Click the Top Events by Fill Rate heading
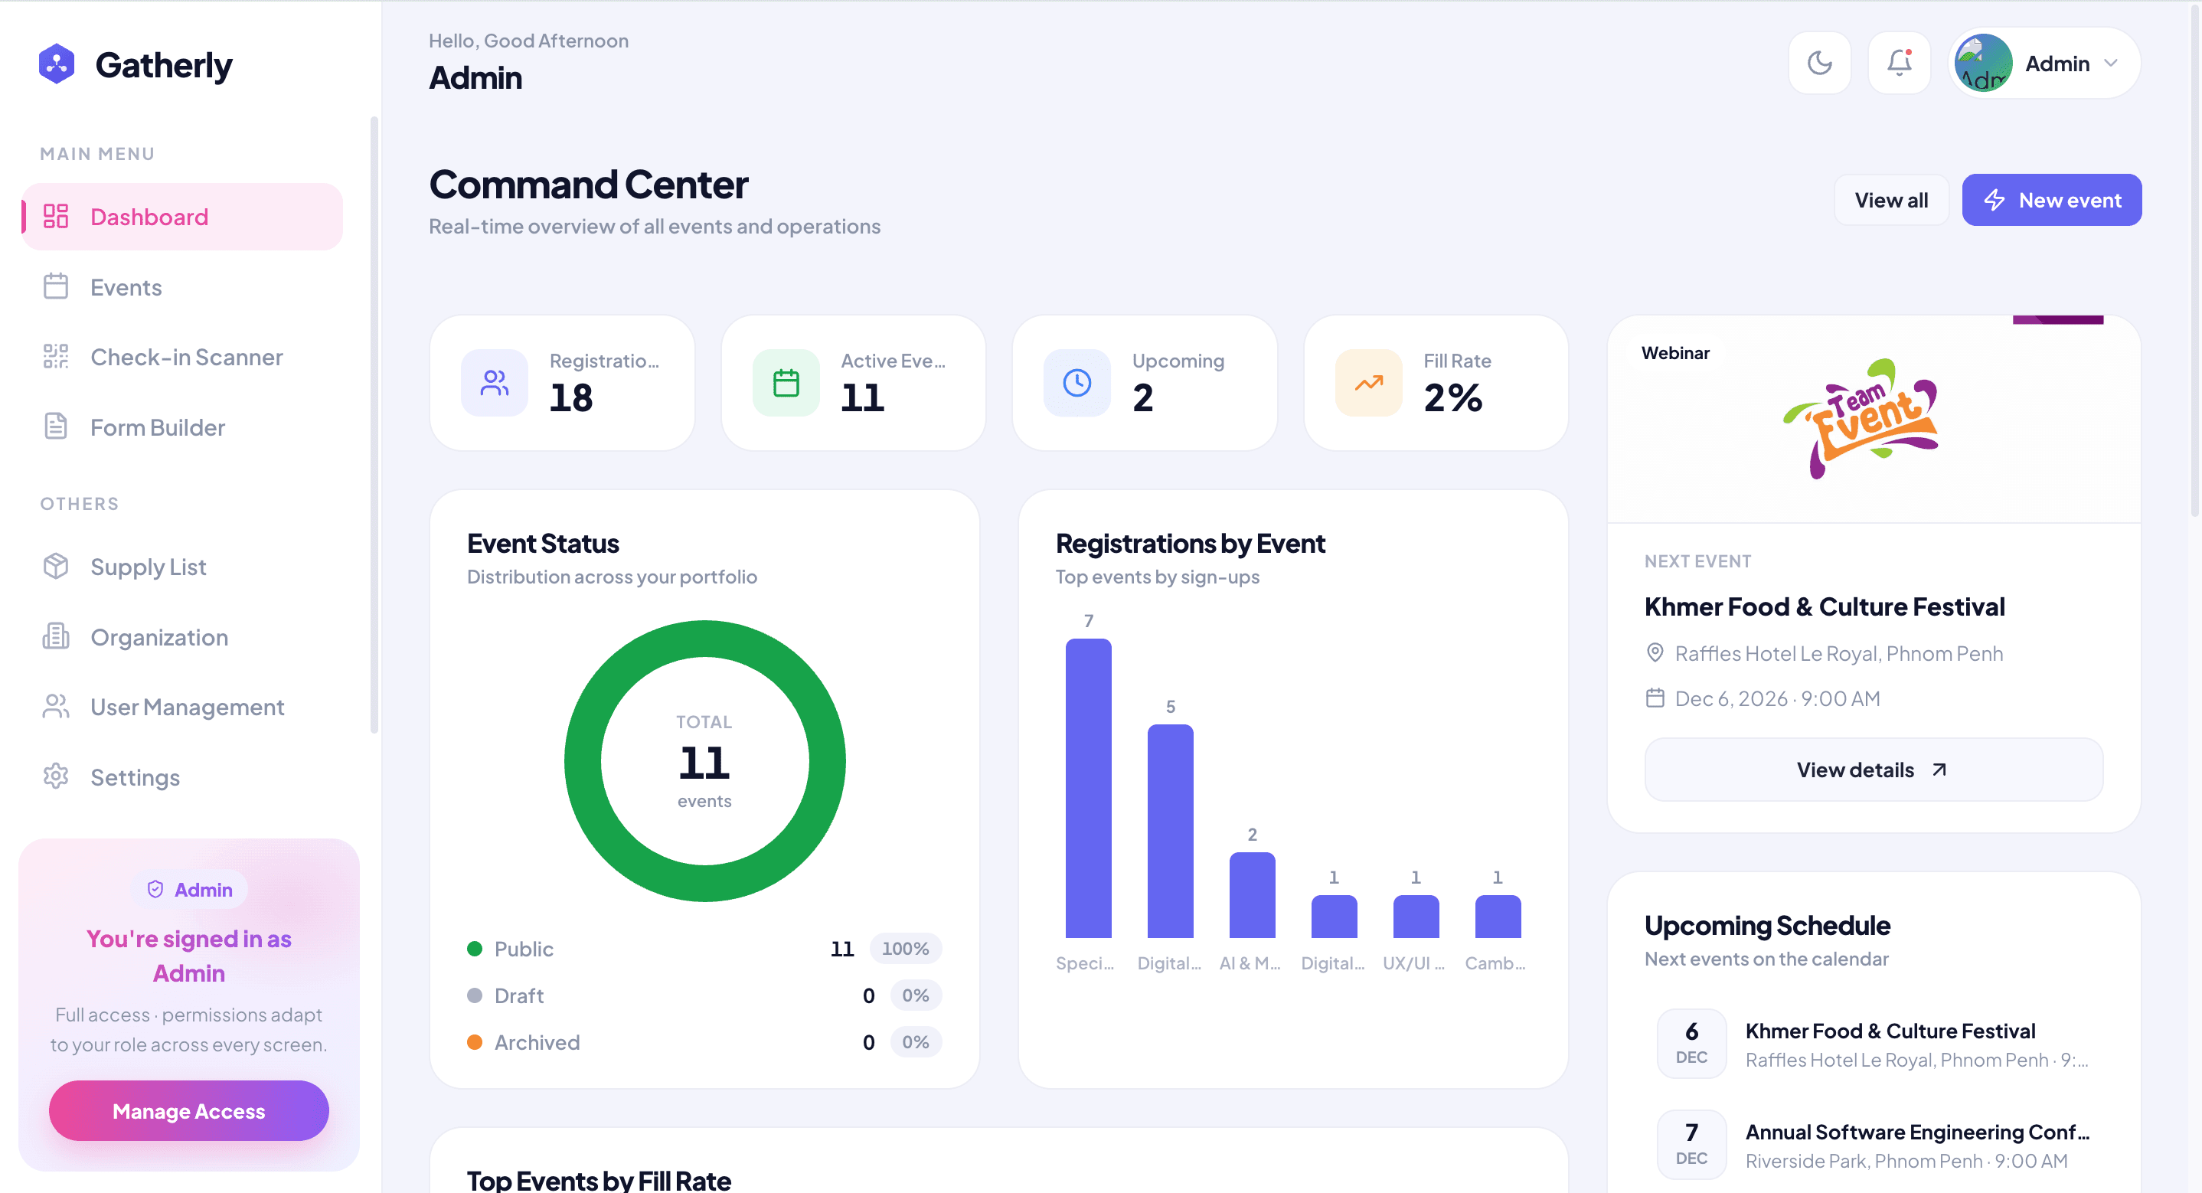The height and width of the screenshot is (1193, 2202). (599, 1179)
